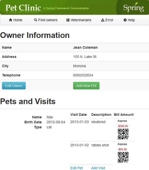Click the city value Monona

point(79,66)
